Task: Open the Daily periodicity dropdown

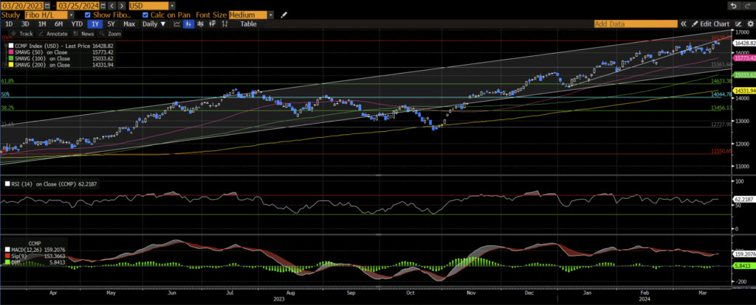Action: click(x=154, y=24)
